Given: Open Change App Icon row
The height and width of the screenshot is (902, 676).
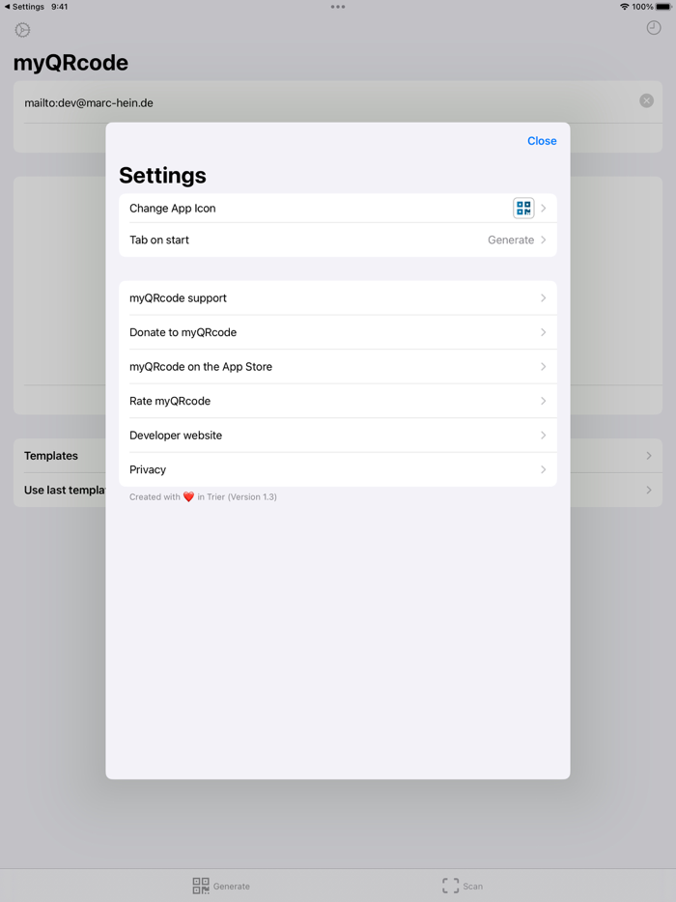Looking at the screenshot, I should point(338,209).
